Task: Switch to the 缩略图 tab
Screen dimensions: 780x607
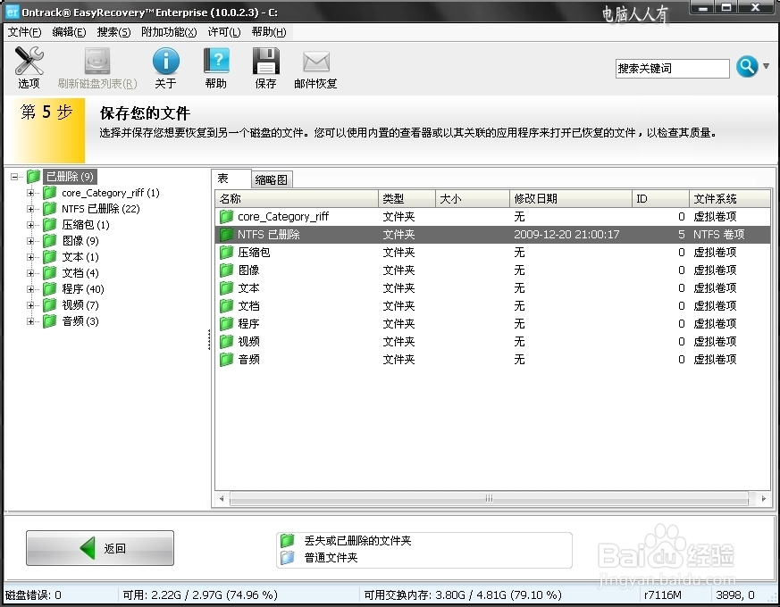Action: point(272,180)
